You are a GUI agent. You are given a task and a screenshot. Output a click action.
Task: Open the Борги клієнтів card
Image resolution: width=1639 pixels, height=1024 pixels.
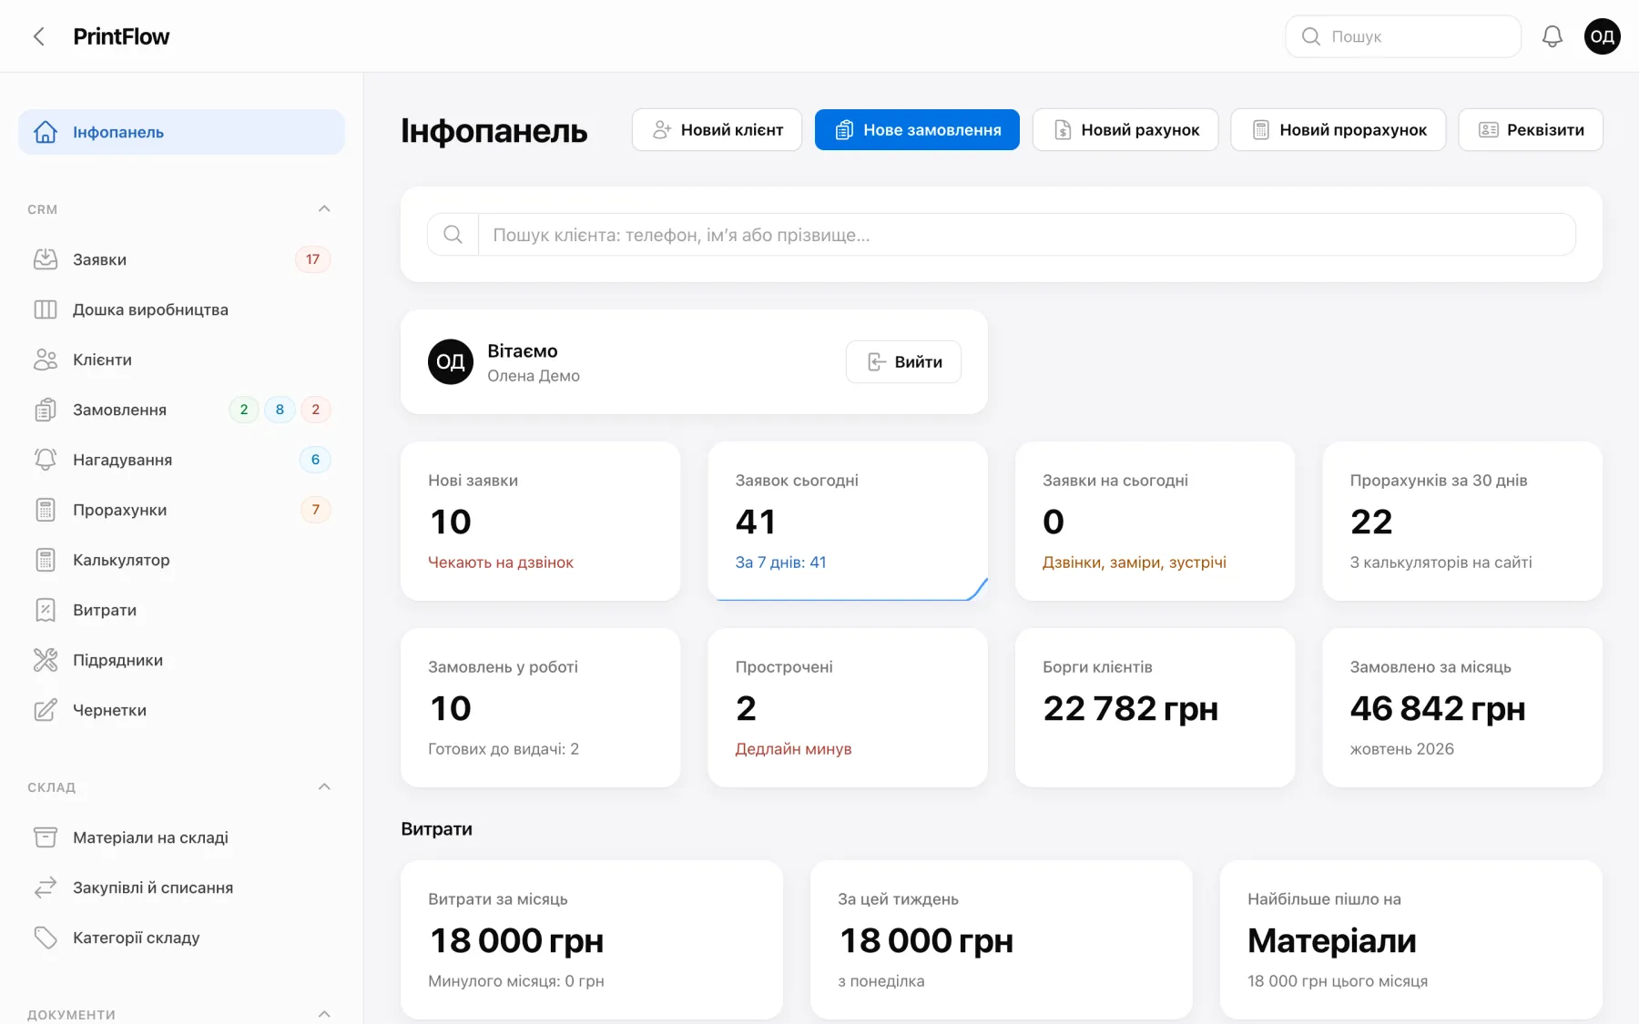[1155, 708]
